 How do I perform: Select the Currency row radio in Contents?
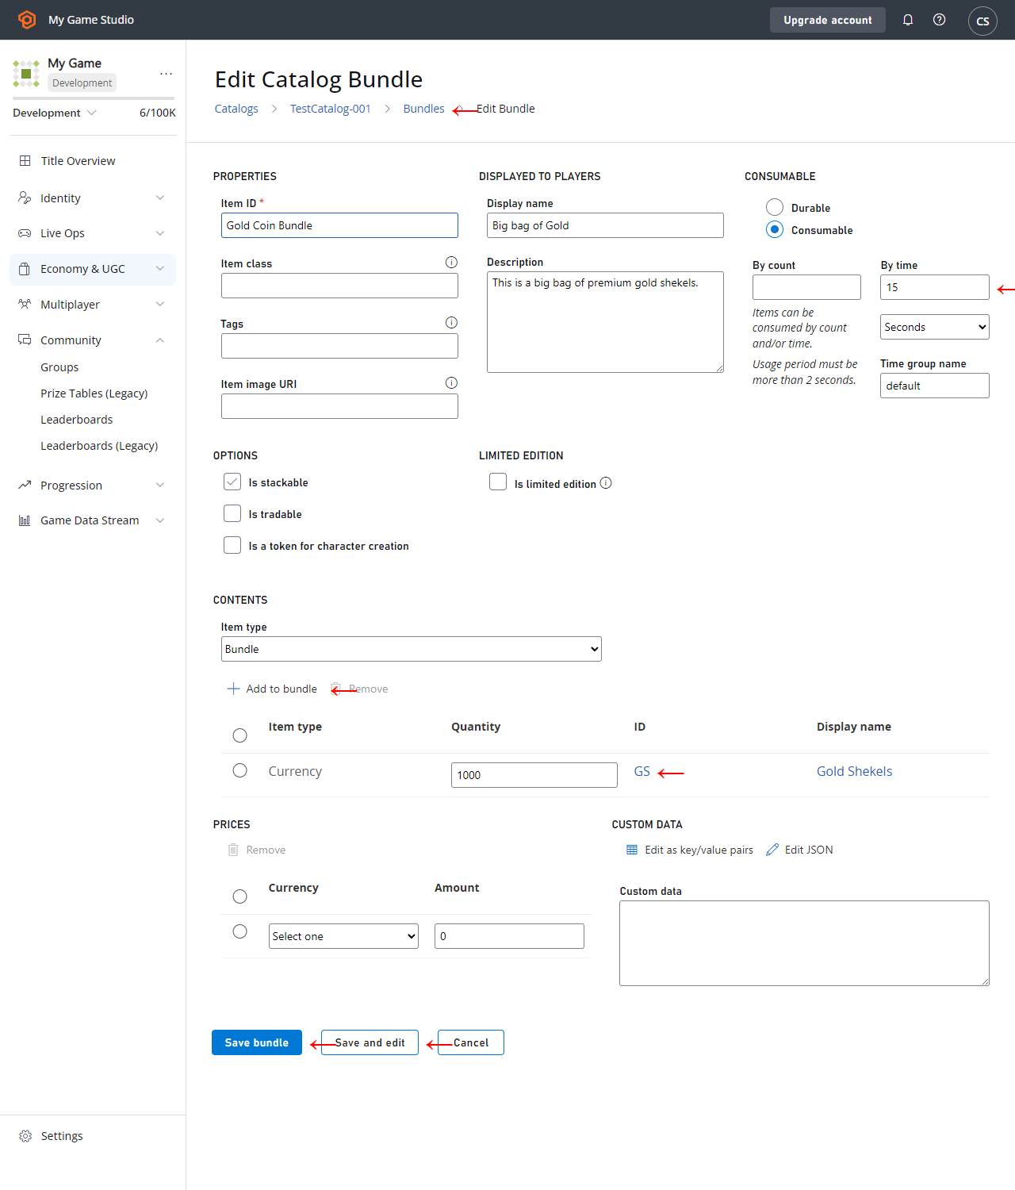(x=239, y=770)
